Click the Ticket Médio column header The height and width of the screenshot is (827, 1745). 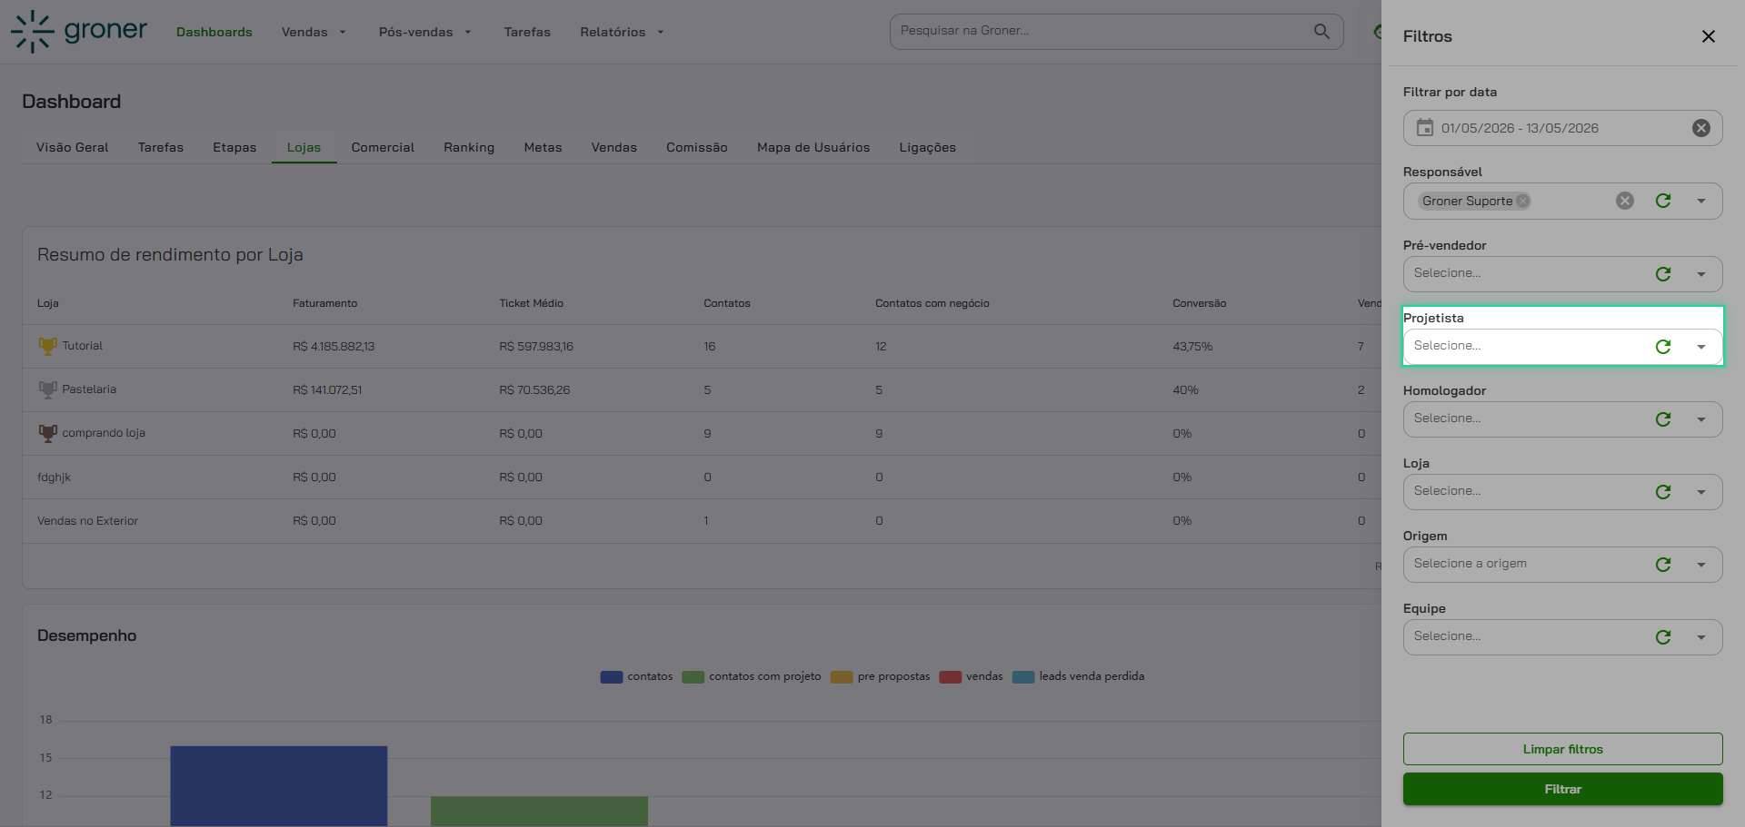pyautogui.click(x=531, y=303)
